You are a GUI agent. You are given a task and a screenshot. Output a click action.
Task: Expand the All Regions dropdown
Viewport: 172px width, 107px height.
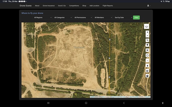click(x=43, y=18)
